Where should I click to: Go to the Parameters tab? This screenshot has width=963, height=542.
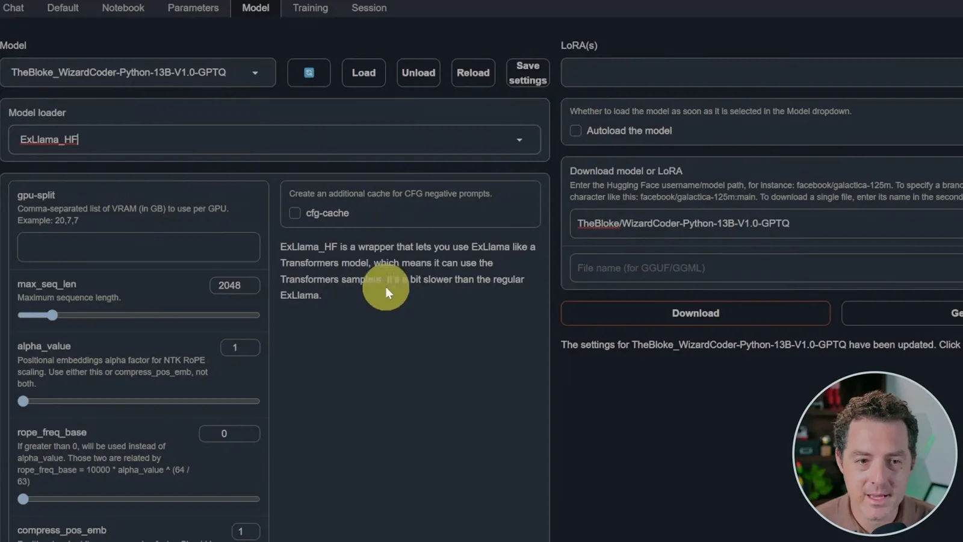click(193, 8)
